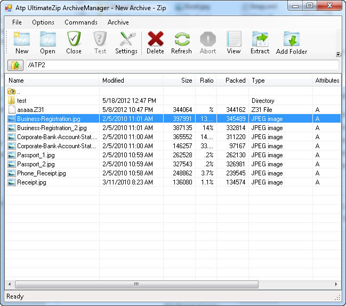
Task: Sort by the Packed column header
Action: (x=232, y=80)
